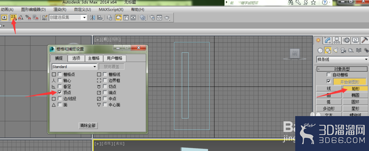This screenshot has width=369, height=151.
Task: Open the 自定义(U) menu
Action: pyautogui.click(x=82, y=10)
